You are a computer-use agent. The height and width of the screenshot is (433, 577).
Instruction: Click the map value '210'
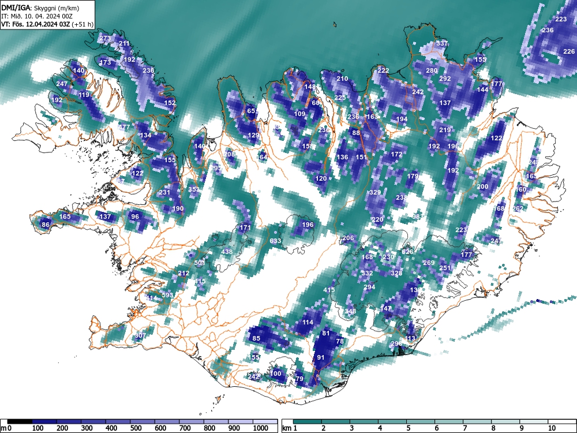pyautogui.click(x=342, y=79)
